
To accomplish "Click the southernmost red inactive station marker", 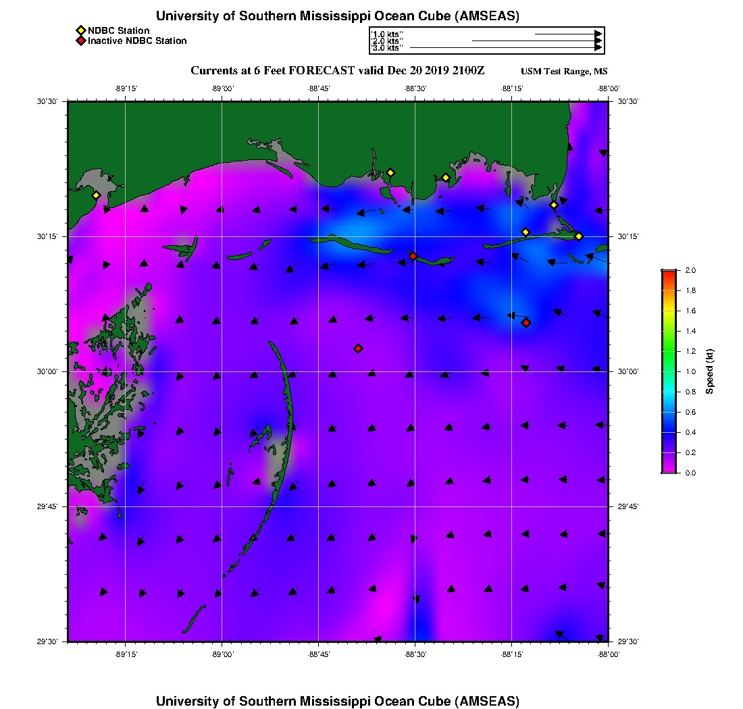I will (x=358, y=348).
